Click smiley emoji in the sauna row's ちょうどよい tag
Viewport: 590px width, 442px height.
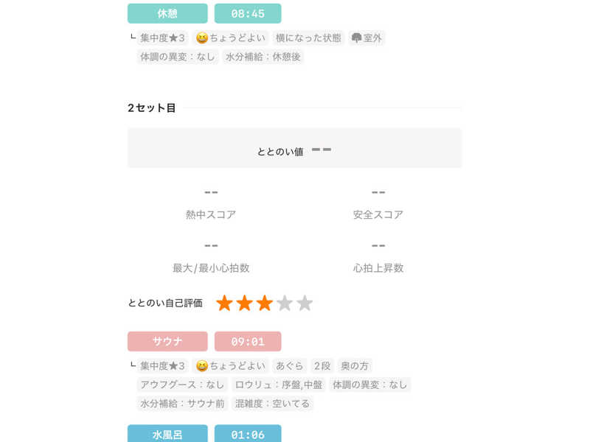(201, 366)
